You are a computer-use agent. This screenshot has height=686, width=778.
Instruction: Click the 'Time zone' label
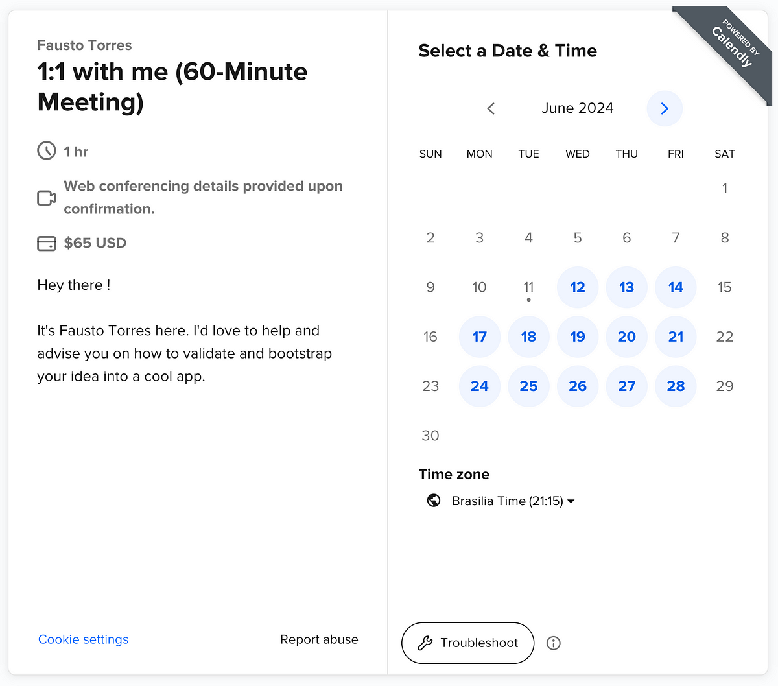pyautogui.click(x=454, y=474)
